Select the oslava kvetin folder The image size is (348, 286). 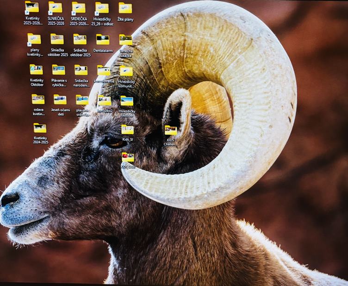[38, 99]
